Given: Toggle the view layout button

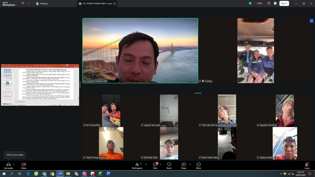Looking at the screenshot, I should [275, 3].
